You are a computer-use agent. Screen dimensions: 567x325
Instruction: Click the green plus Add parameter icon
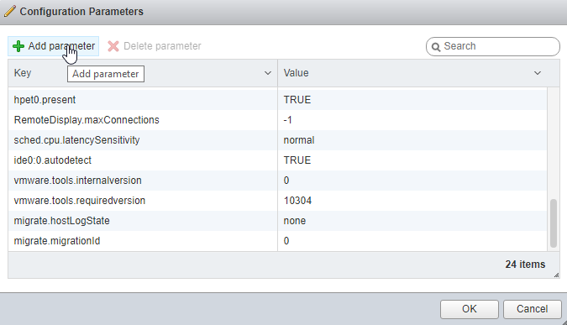(18, 46)
